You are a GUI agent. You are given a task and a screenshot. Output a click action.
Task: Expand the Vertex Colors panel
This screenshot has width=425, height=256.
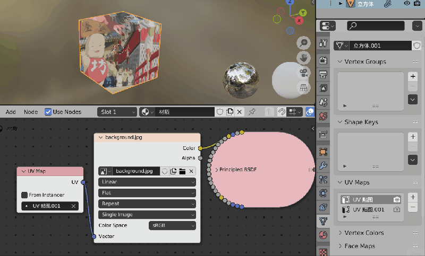click(x=340, y=233)
